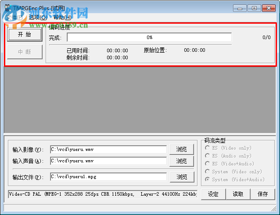Image resolution: width=280 pixels, height=215 pixels.
Task: Open the 文件(F) menu
Action: tap(14, 17)
